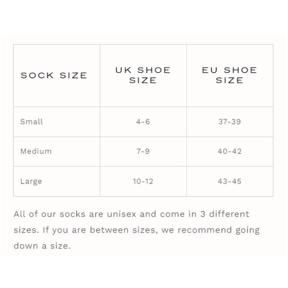Click the SOCK SIZE column header
Image resolution: width=288 pixels, height=288 pixels.
click(54, 75)
